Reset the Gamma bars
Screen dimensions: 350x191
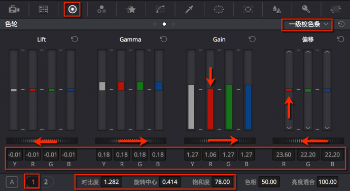click(x=164, y=40)
